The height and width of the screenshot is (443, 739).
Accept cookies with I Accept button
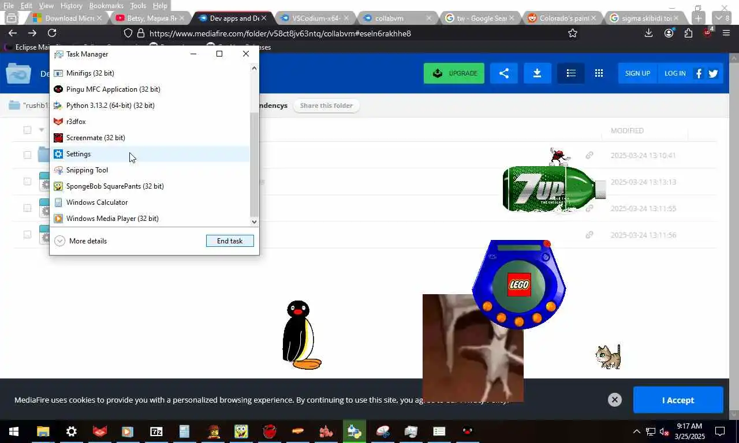tap(678, 400)
